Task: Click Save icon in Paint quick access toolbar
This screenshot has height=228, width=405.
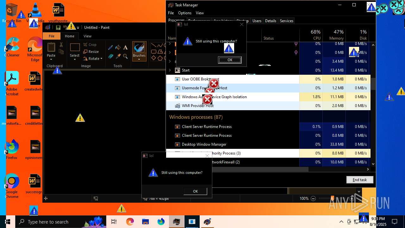Action: [58, 28]
